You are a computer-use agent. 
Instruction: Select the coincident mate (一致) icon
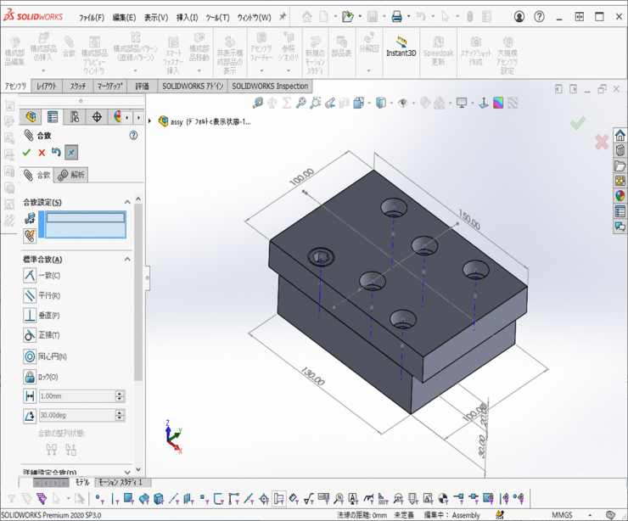[x=30, y=276]
